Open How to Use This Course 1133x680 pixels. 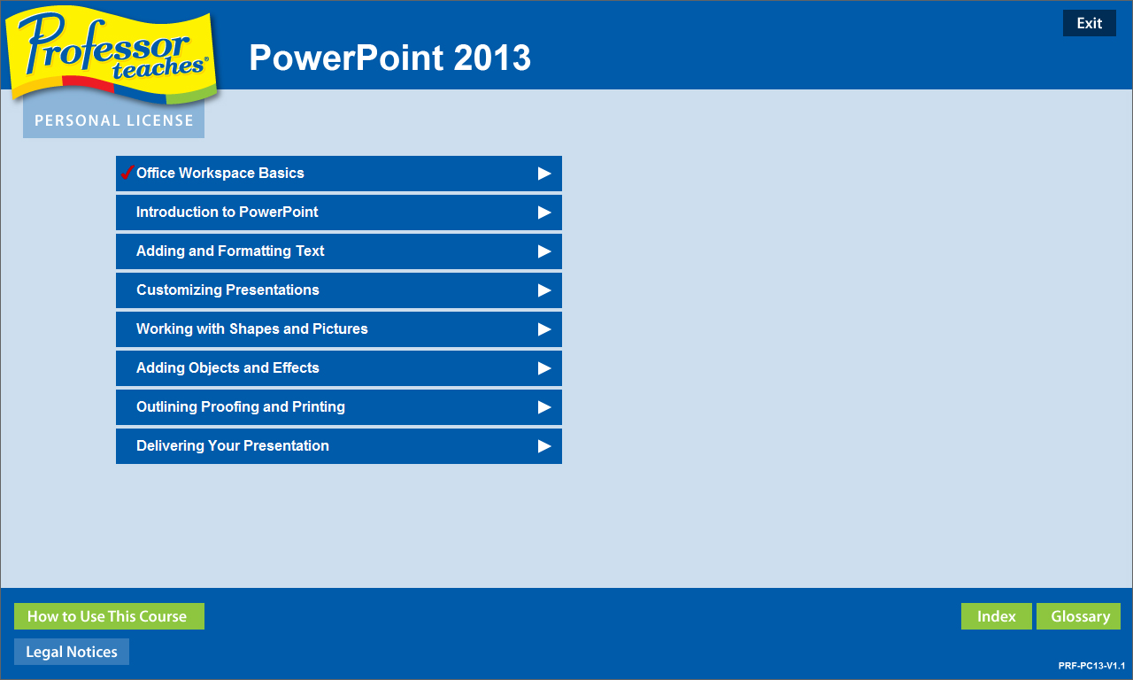109,616
